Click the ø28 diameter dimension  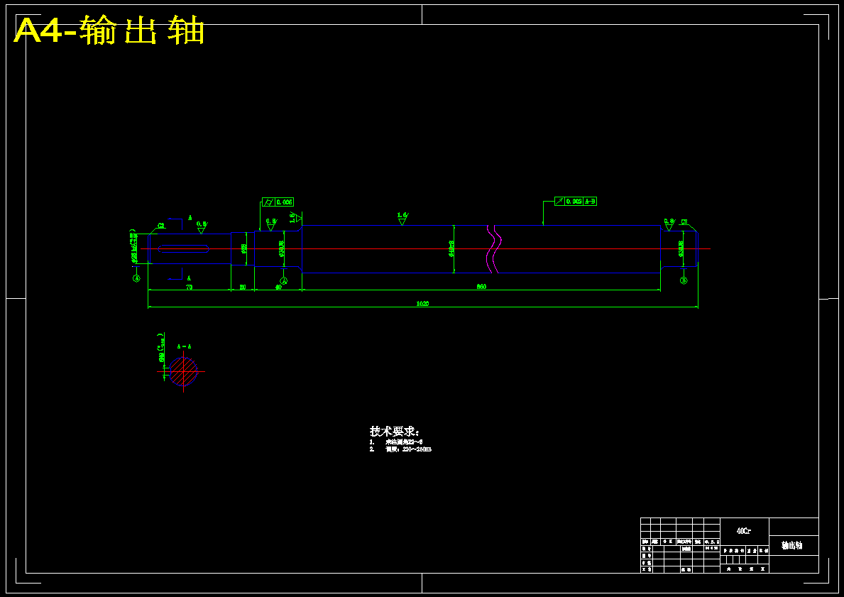tap(244, 248)
